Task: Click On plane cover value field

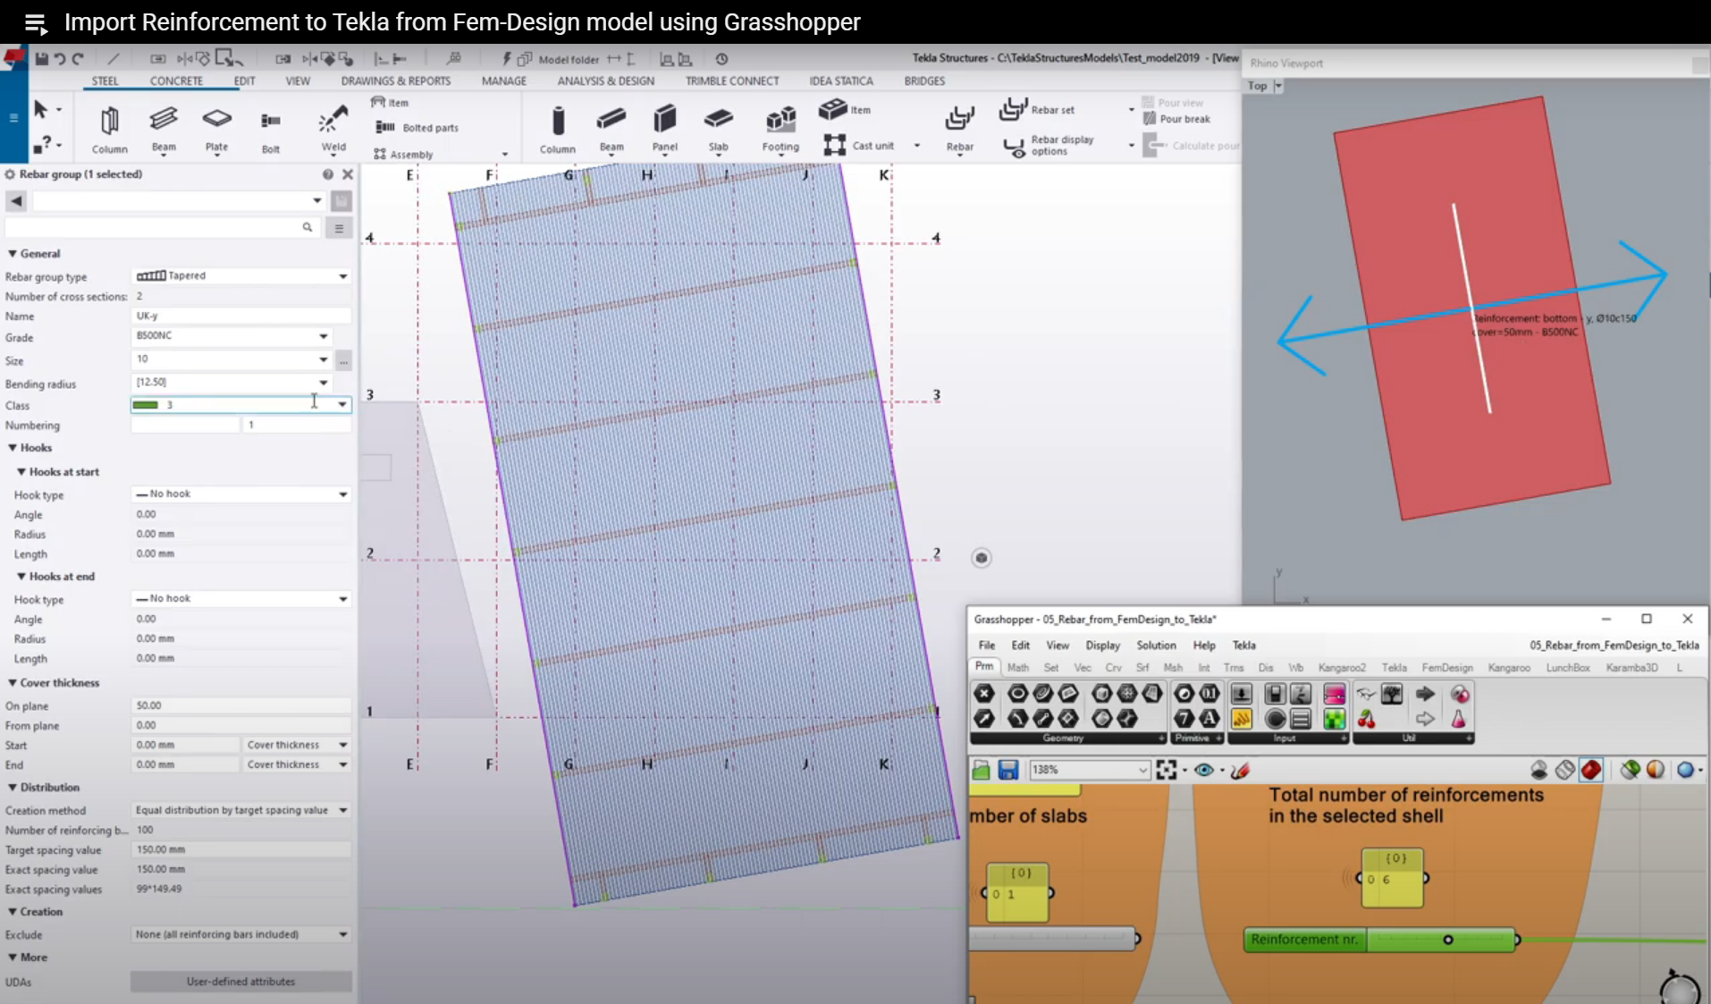Action: pos(240,705)
